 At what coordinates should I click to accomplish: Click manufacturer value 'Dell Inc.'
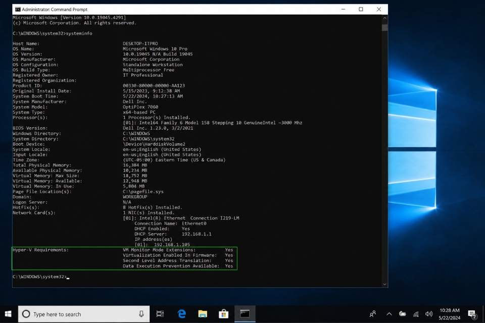pos(135,101)
